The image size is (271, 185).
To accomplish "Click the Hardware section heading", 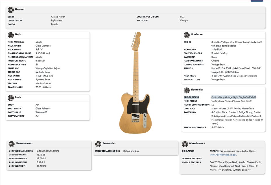I will coord(196,34).
